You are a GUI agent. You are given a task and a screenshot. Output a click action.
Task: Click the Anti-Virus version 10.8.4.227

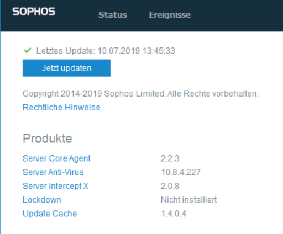(181, 172)
